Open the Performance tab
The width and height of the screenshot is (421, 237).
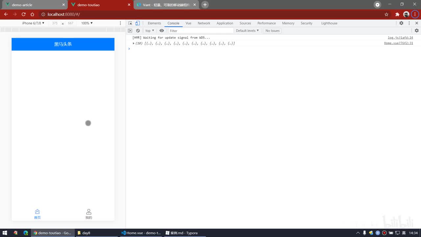click(x=267, y=23)
